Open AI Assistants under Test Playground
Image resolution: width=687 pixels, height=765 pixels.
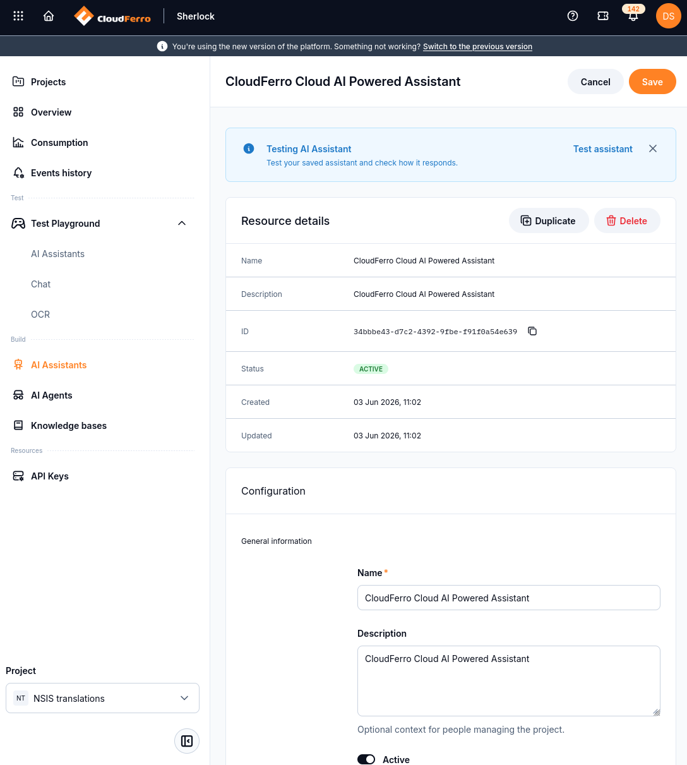(x=57, y=253)
